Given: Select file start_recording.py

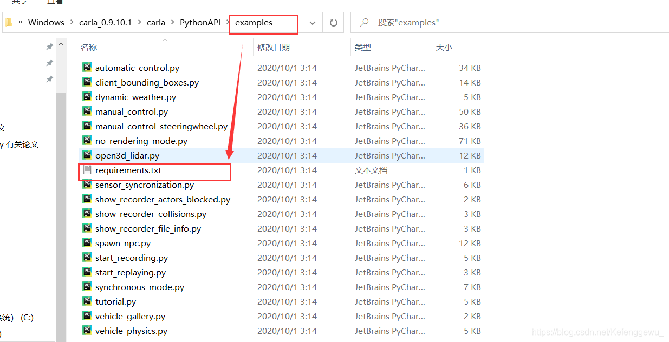Looking at the screenshot, I should (132, 258).
